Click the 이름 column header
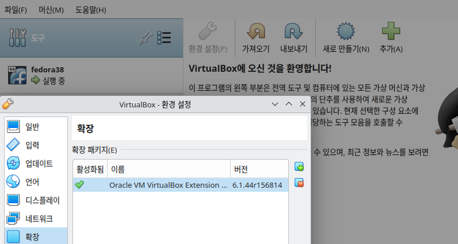Screen dimensions: 458x244 [x=169, y=169]
